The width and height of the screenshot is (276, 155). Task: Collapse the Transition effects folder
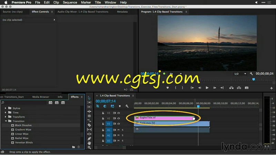(6, 121)
